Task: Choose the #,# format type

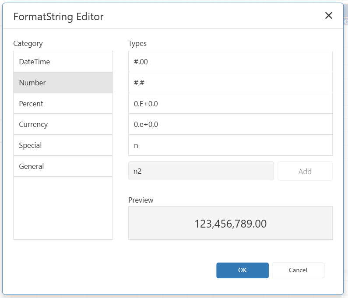Action: 230,83
